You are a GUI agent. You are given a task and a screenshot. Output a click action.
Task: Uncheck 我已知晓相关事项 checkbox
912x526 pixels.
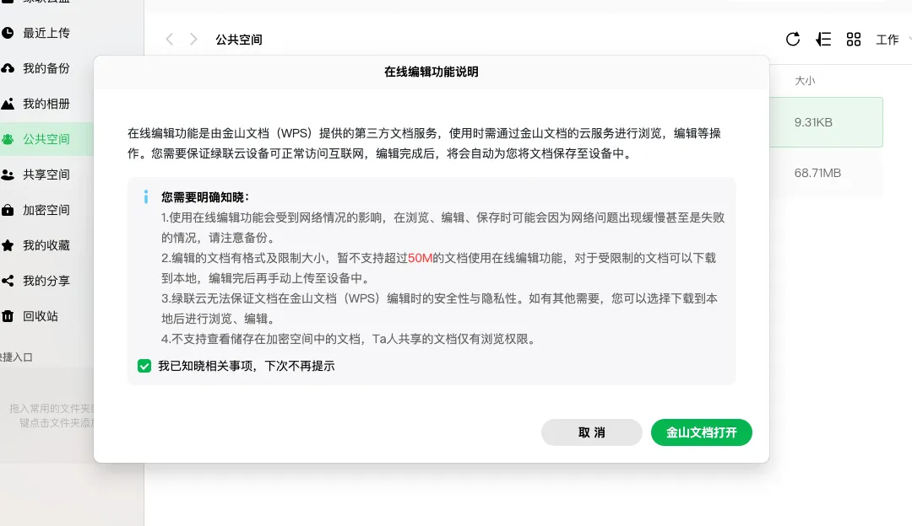(144, 366)
